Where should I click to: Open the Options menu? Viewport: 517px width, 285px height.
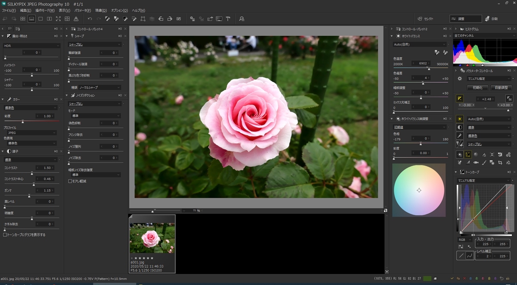pyautogui.click(x=119, y=10)
